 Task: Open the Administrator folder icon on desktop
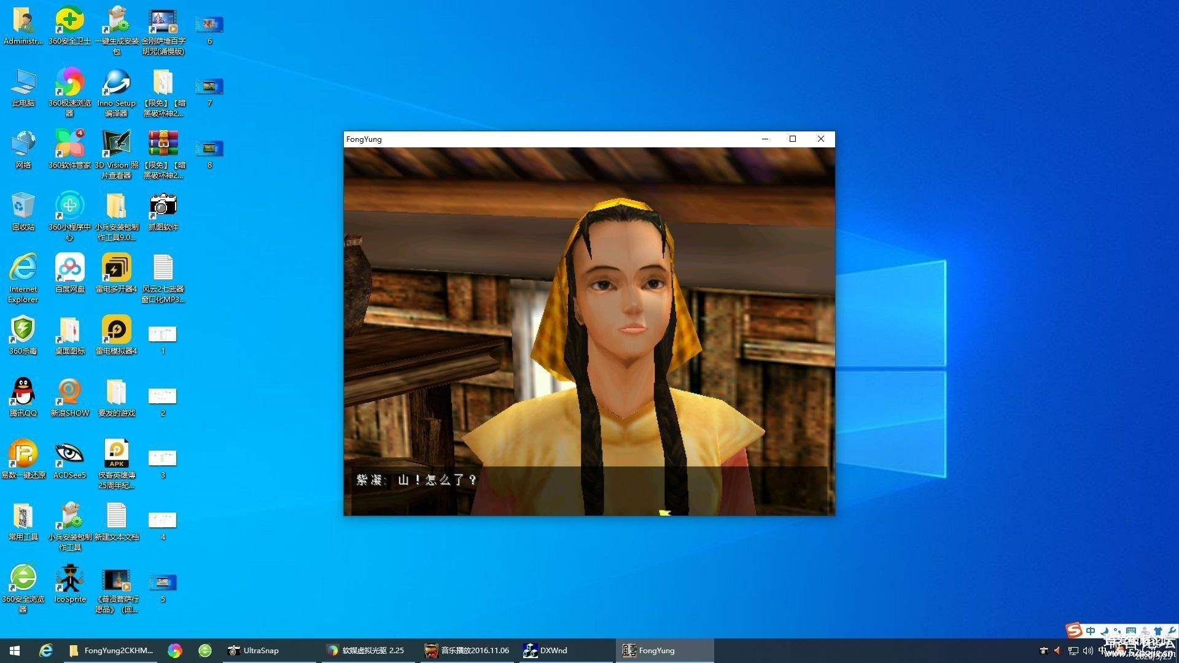23,26
